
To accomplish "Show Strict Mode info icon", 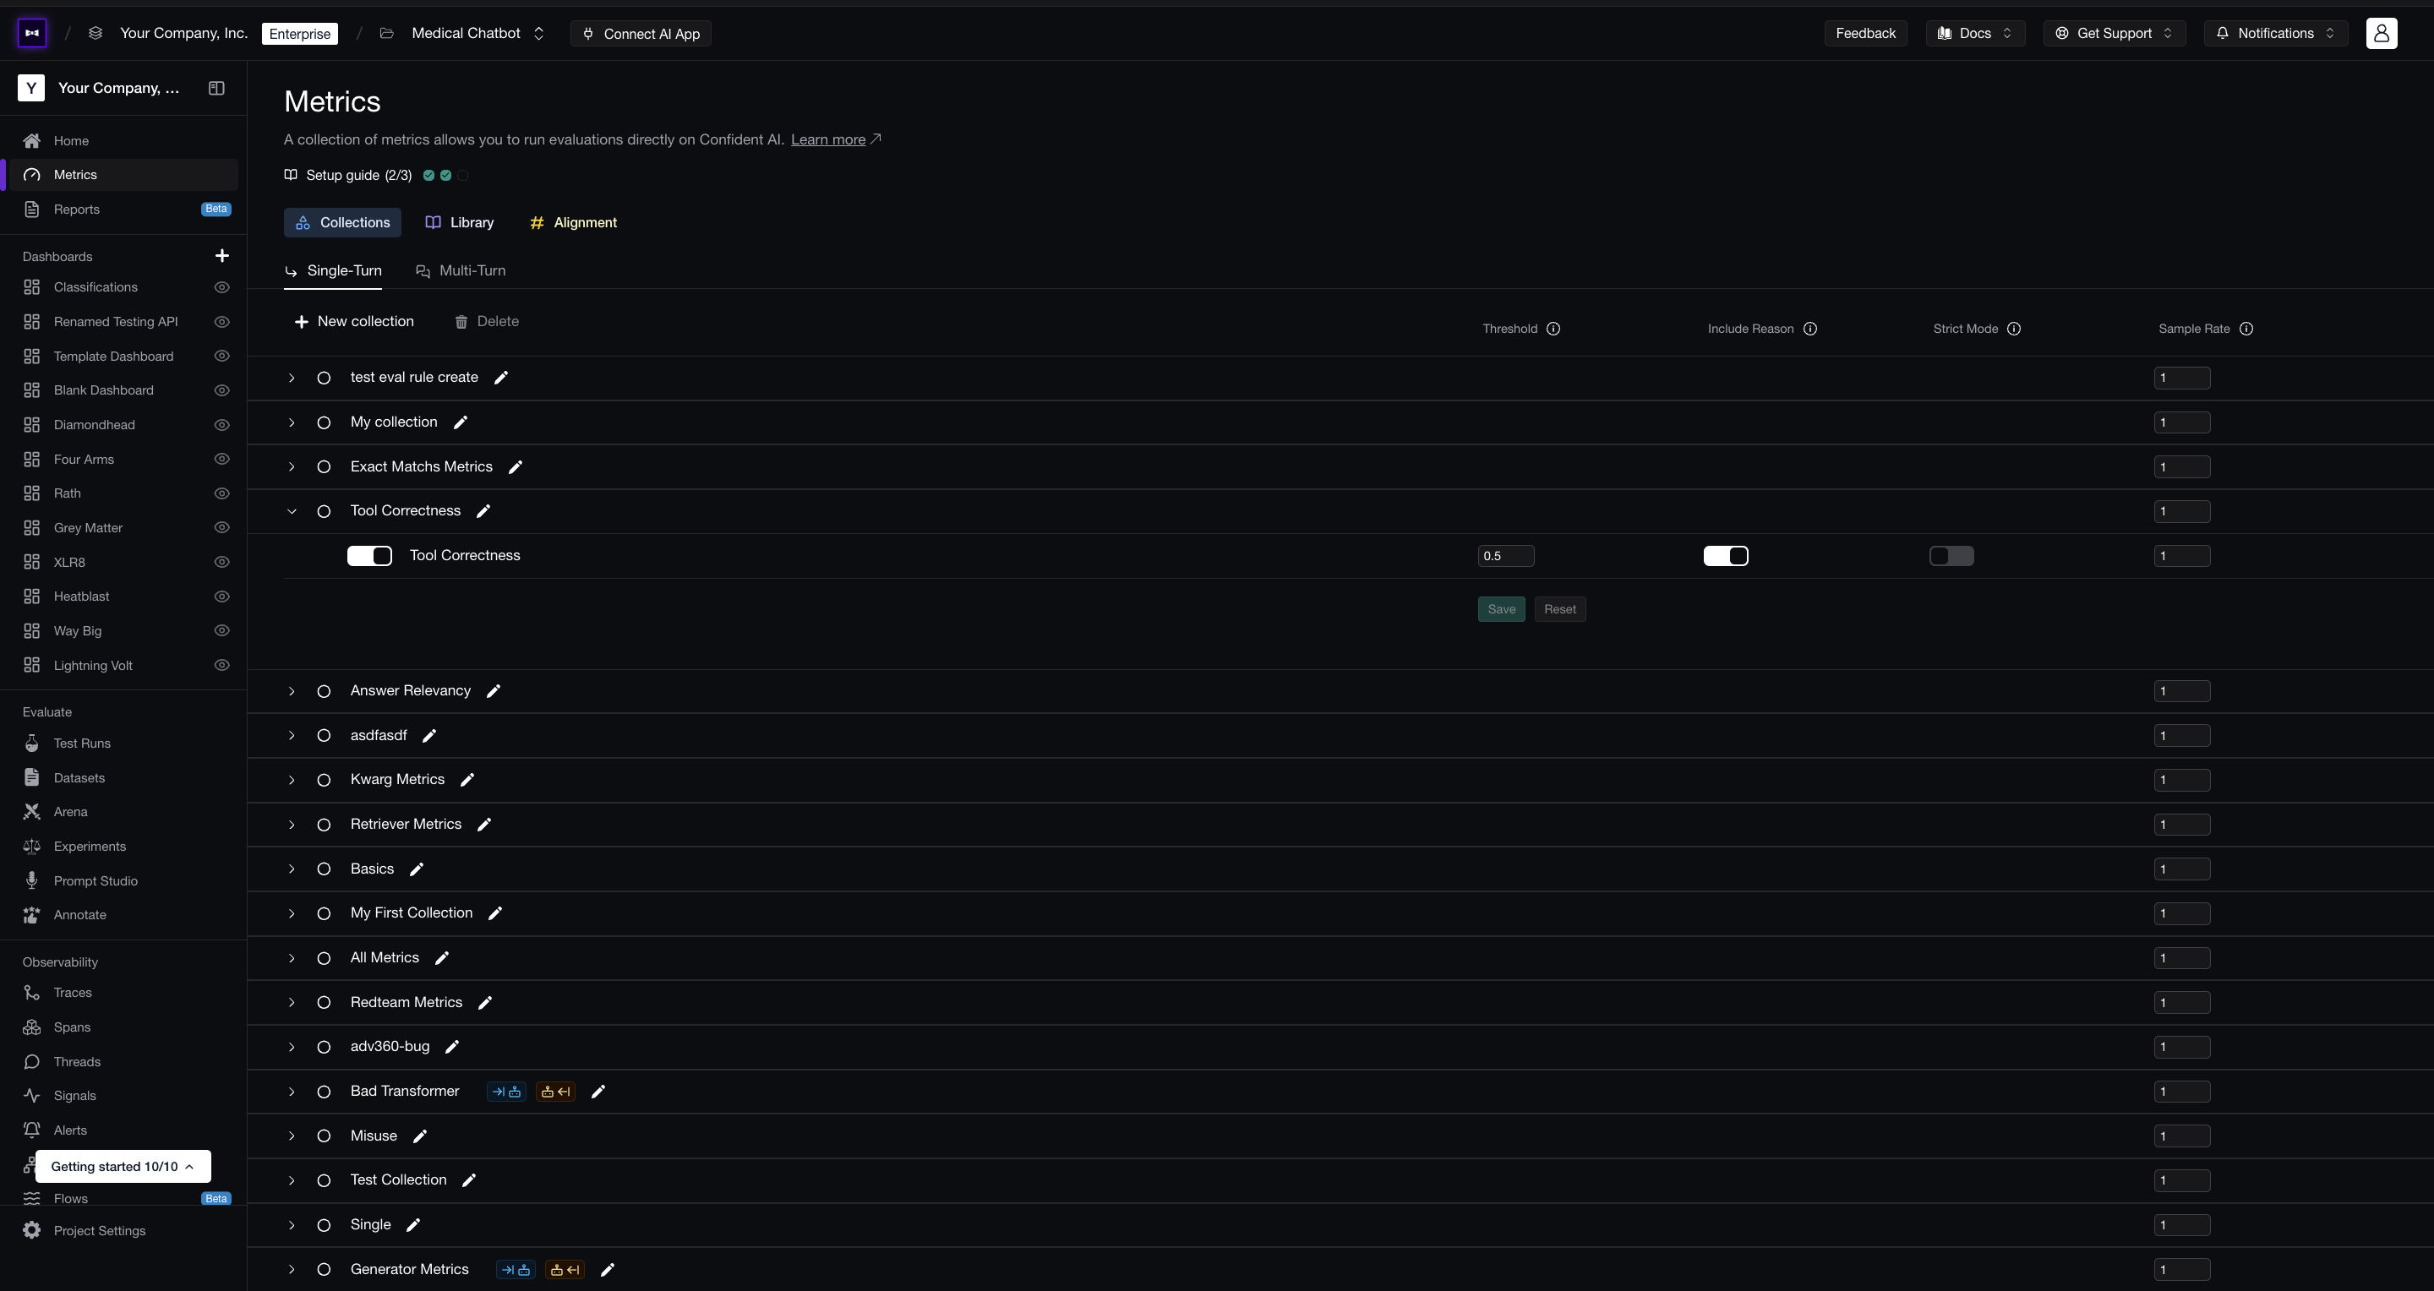I will (2015, 329).
